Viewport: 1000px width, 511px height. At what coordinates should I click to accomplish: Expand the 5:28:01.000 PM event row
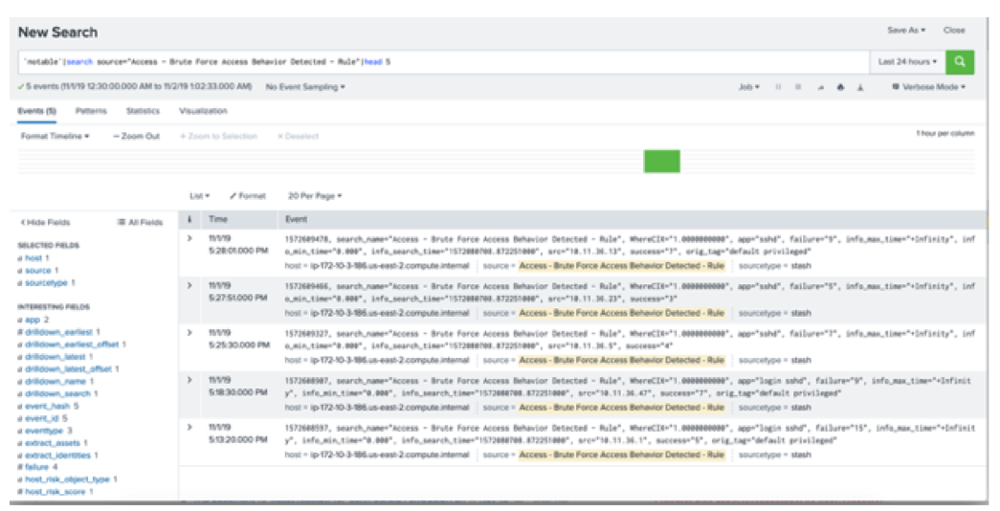[189, 238]
